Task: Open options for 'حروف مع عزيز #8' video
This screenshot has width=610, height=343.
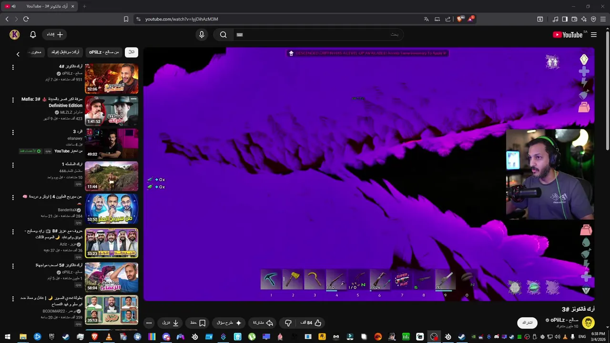Action: (x=13, y=232)
